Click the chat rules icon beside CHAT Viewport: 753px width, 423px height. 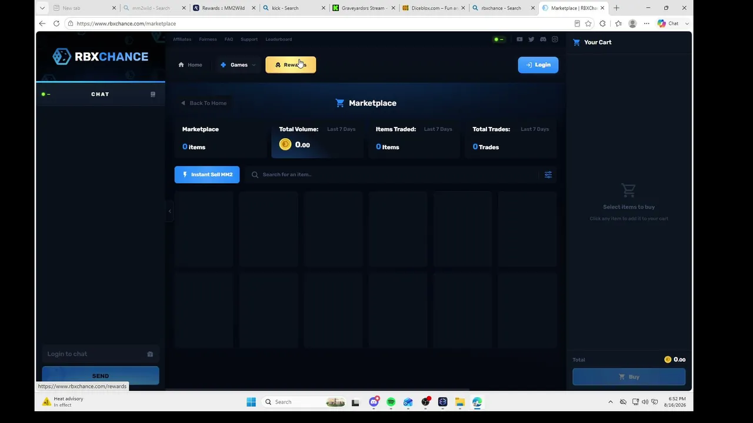coord(153,94)
